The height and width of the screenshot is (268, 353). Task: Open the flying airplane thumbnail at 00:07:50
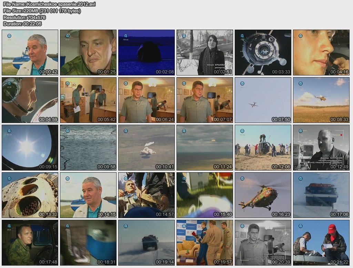coord(263,100)
